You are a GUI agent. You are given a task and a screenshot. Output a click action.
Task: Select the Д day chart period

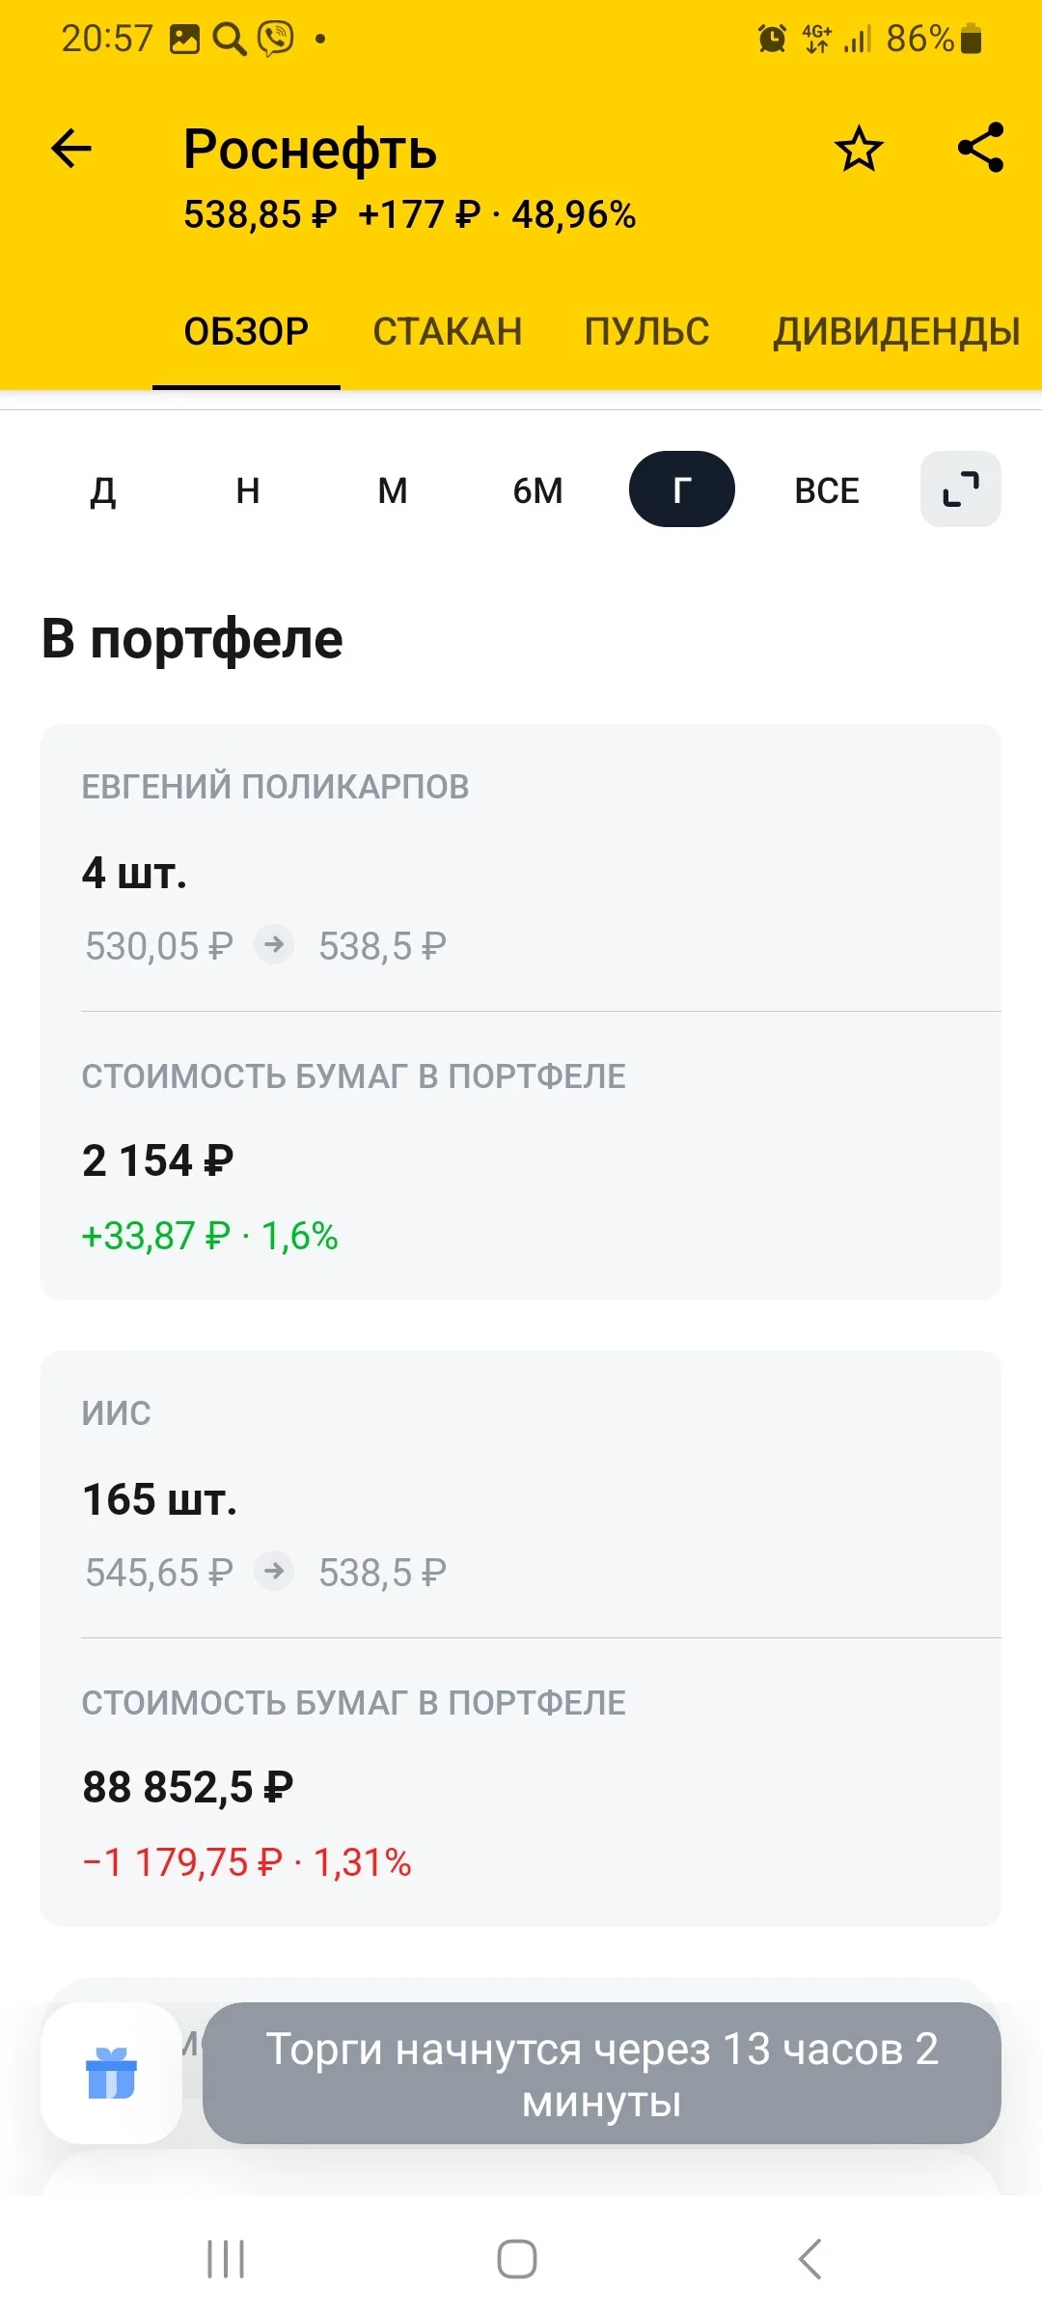[x=103, y=489]
